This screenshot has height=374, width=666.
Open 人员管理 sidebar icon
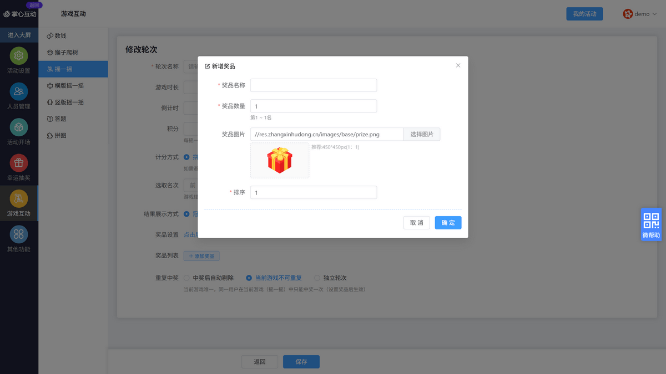pyautogui.click(x=19, y=96)
